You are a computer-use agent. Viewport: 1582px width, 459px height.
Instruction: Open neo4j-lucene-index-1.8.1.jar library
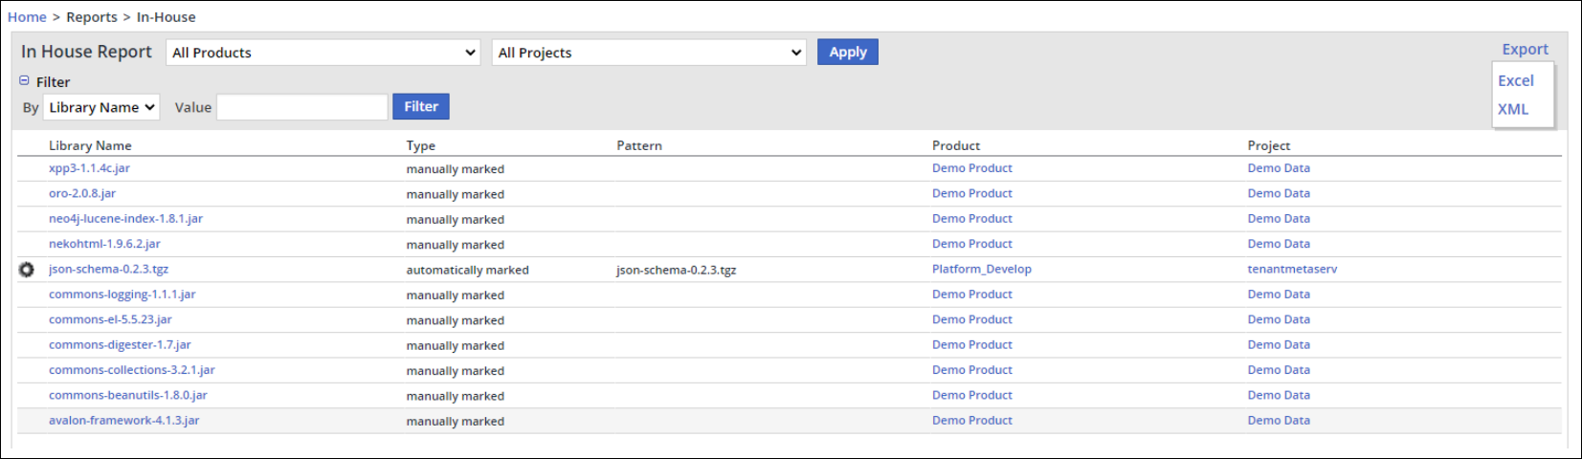click(125, 219)
